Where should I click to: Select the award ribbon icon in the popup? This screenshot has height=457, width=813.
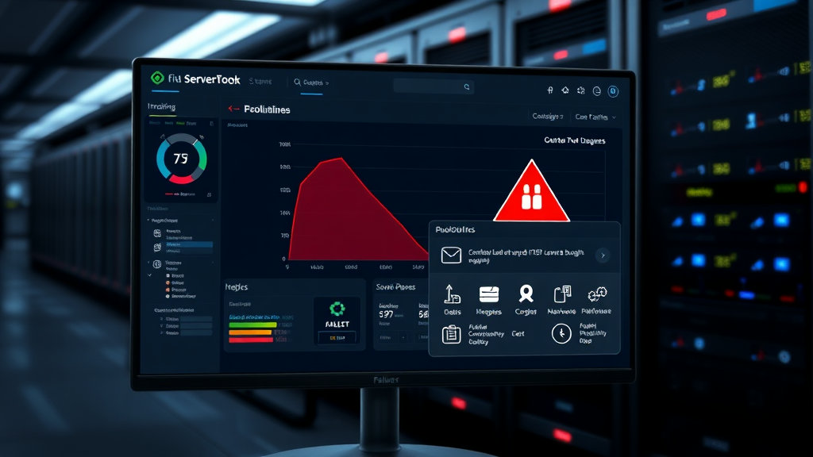coord(526,294)
